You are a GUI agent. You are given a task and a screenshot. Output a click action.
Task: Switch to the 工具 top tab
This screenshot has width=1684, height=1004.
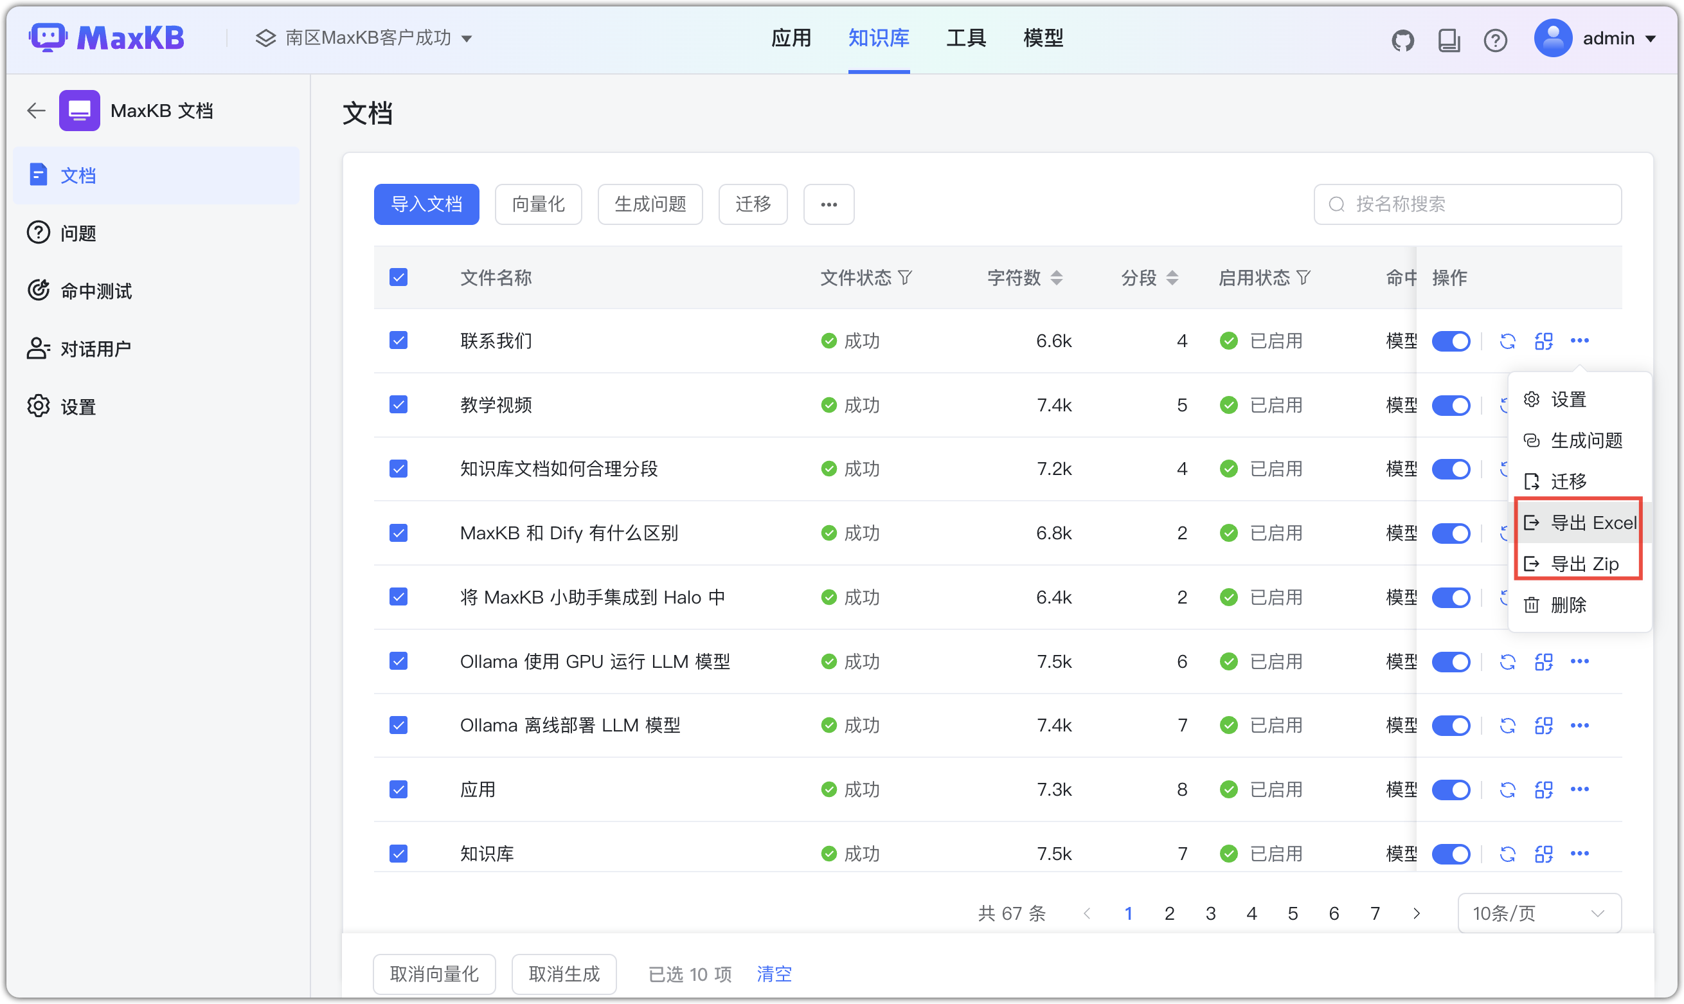click(x=966, y=38)
